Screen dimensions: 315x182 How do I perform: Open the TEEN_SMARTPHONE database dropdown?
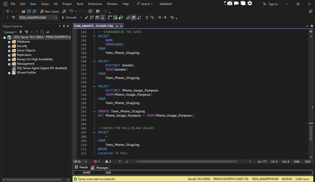pyautogui.click(x=56, y=18)
